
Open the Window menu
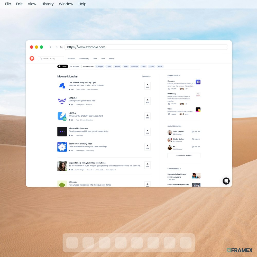coord(66,4)
